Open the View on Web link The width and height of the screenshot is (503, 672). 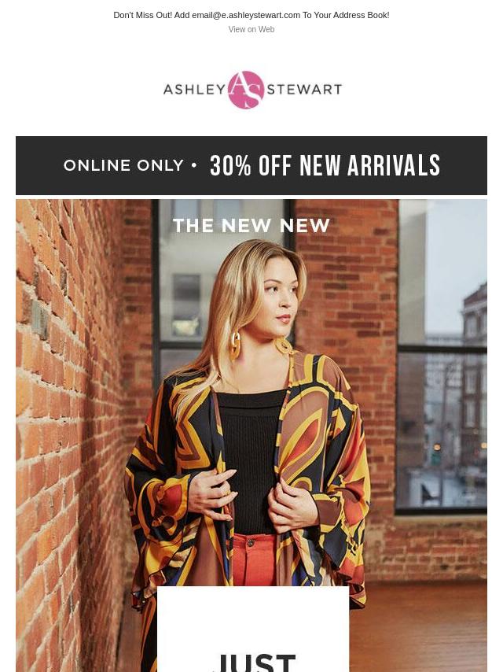pyautogui.click(x=251, y=30)
